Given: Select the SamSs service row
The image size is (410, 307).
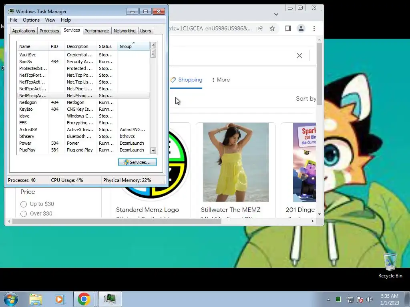Looking at the screenshot, I should point(83,62).
